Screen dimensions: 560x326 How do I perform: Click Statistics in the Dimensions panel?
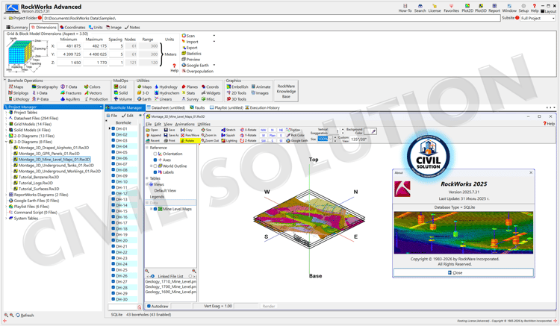point(191,54)
